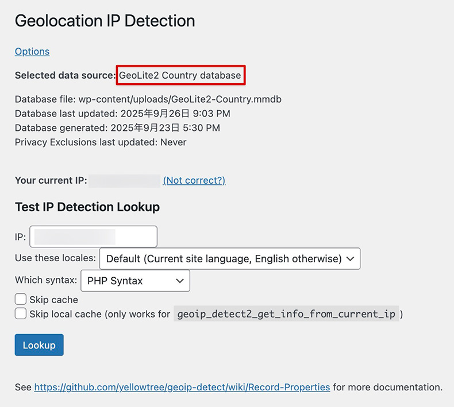
Task: Click the Database generated date line
Action: [x=117, y=128]
